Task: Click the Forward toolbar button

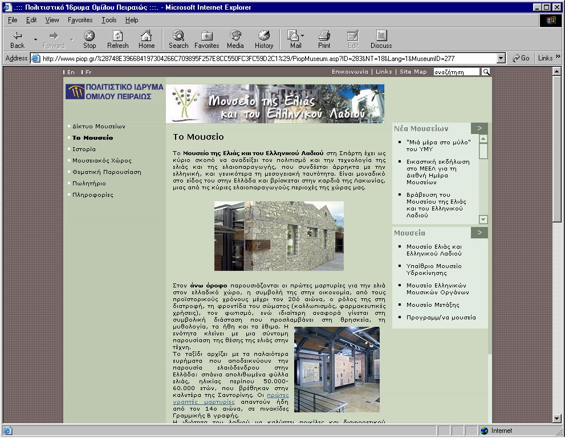Action: tap(54, 40)
